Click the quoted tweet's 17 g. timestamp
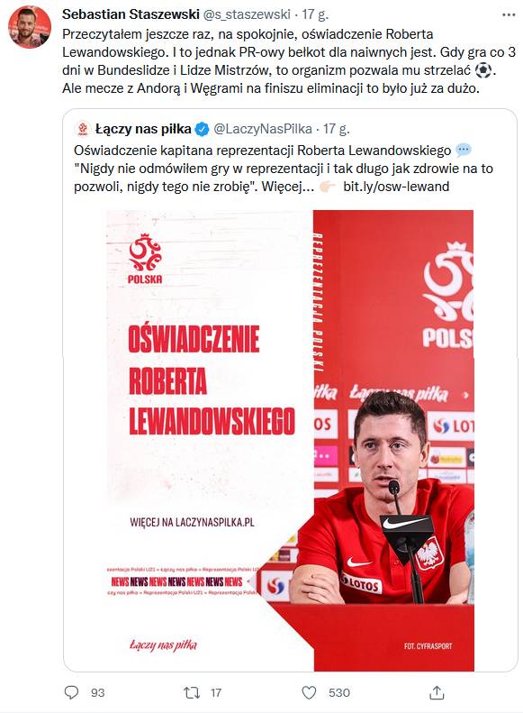The width and height of the screenshot is (523, 713). tap(337, 129)
